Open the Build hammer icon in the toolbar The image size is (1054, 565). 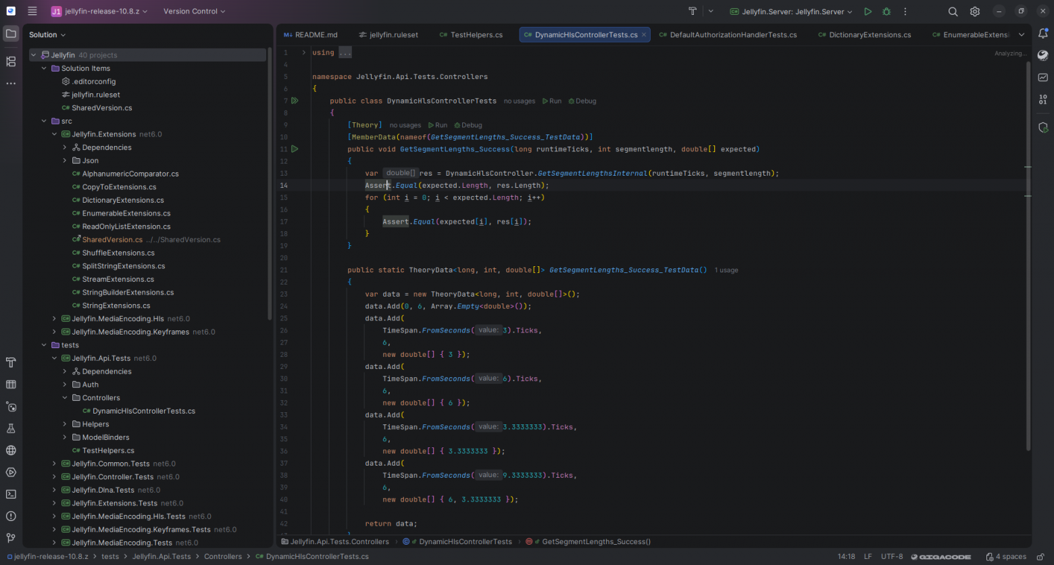693,11
